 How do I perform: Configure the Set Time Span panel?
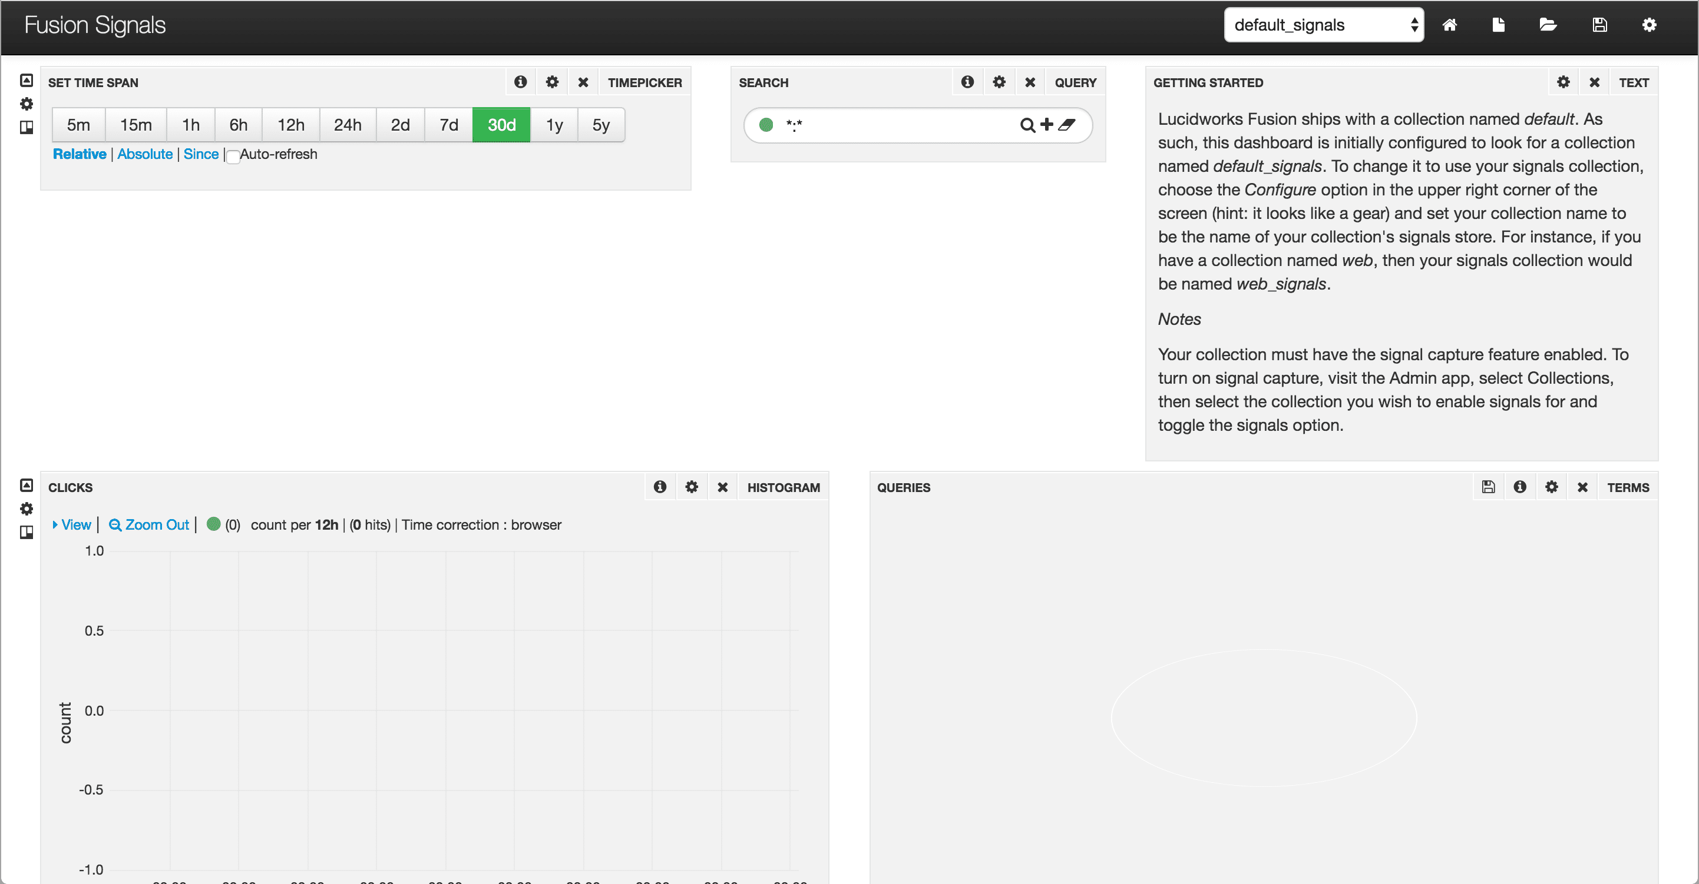coord(552,82)
